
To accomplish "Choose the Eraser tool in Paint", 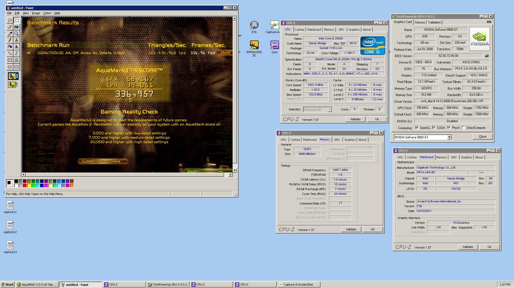I will coord(10,27).
